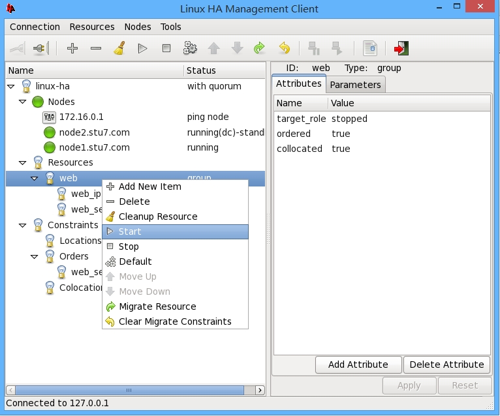Screen dimensions: 500x416
Task: Click the Apply button
Action: (x=409, y=385)
